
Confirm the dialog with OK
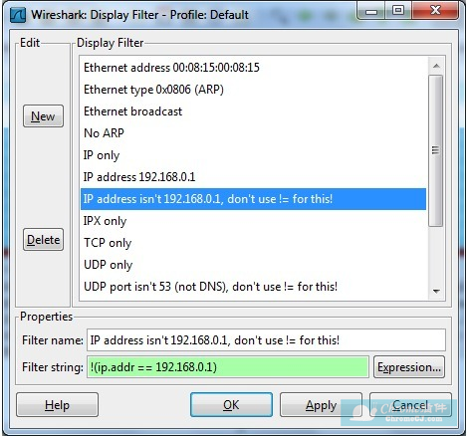coord(231,405)
